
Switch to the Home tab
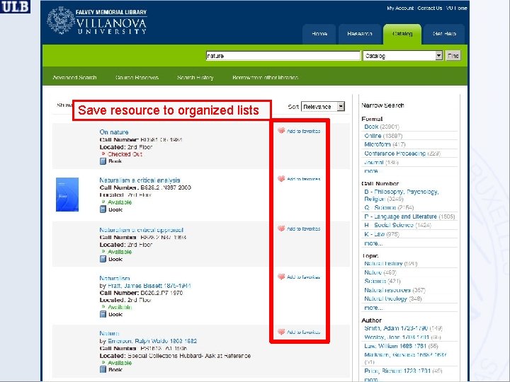(319, 34)
